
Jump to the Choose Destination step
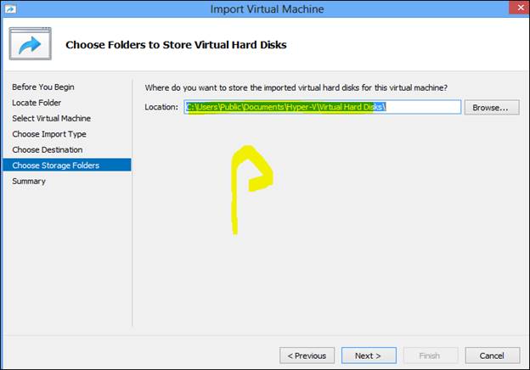pyautogui.click(x=48, y=149)
